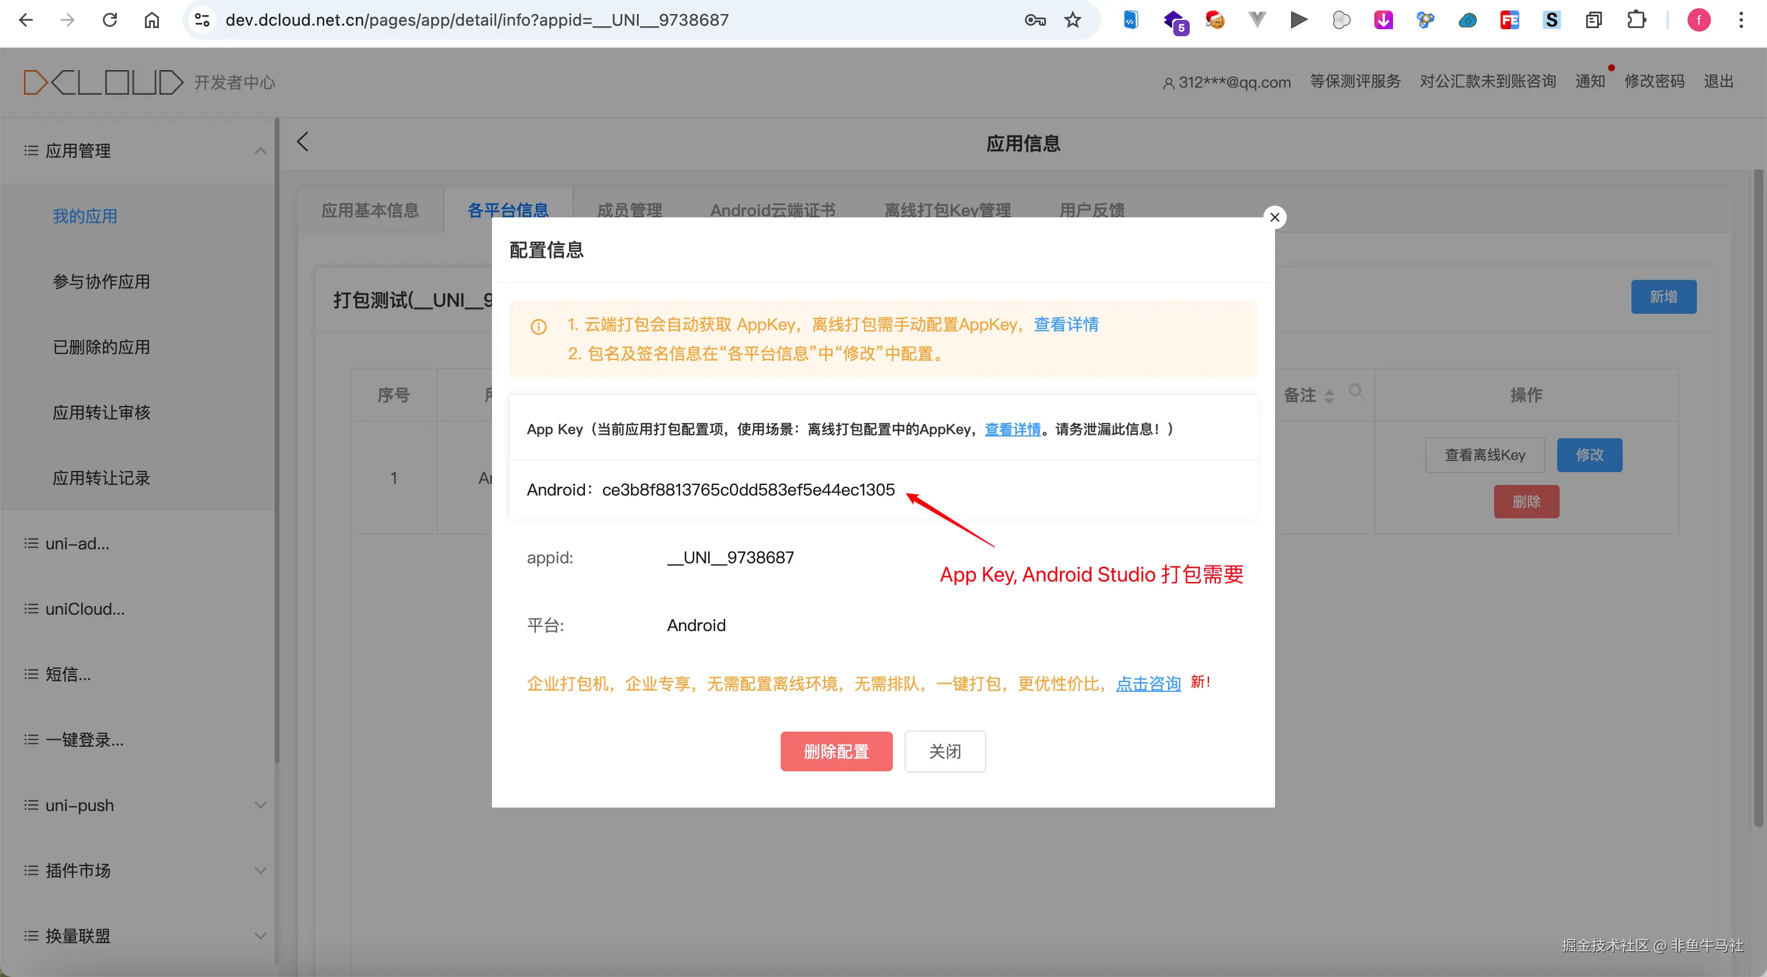Sort the 备注 column with sort arrows
The width and height of the screenshot is (1767, 977).
pyautogui.click(x=1329, y=396)
